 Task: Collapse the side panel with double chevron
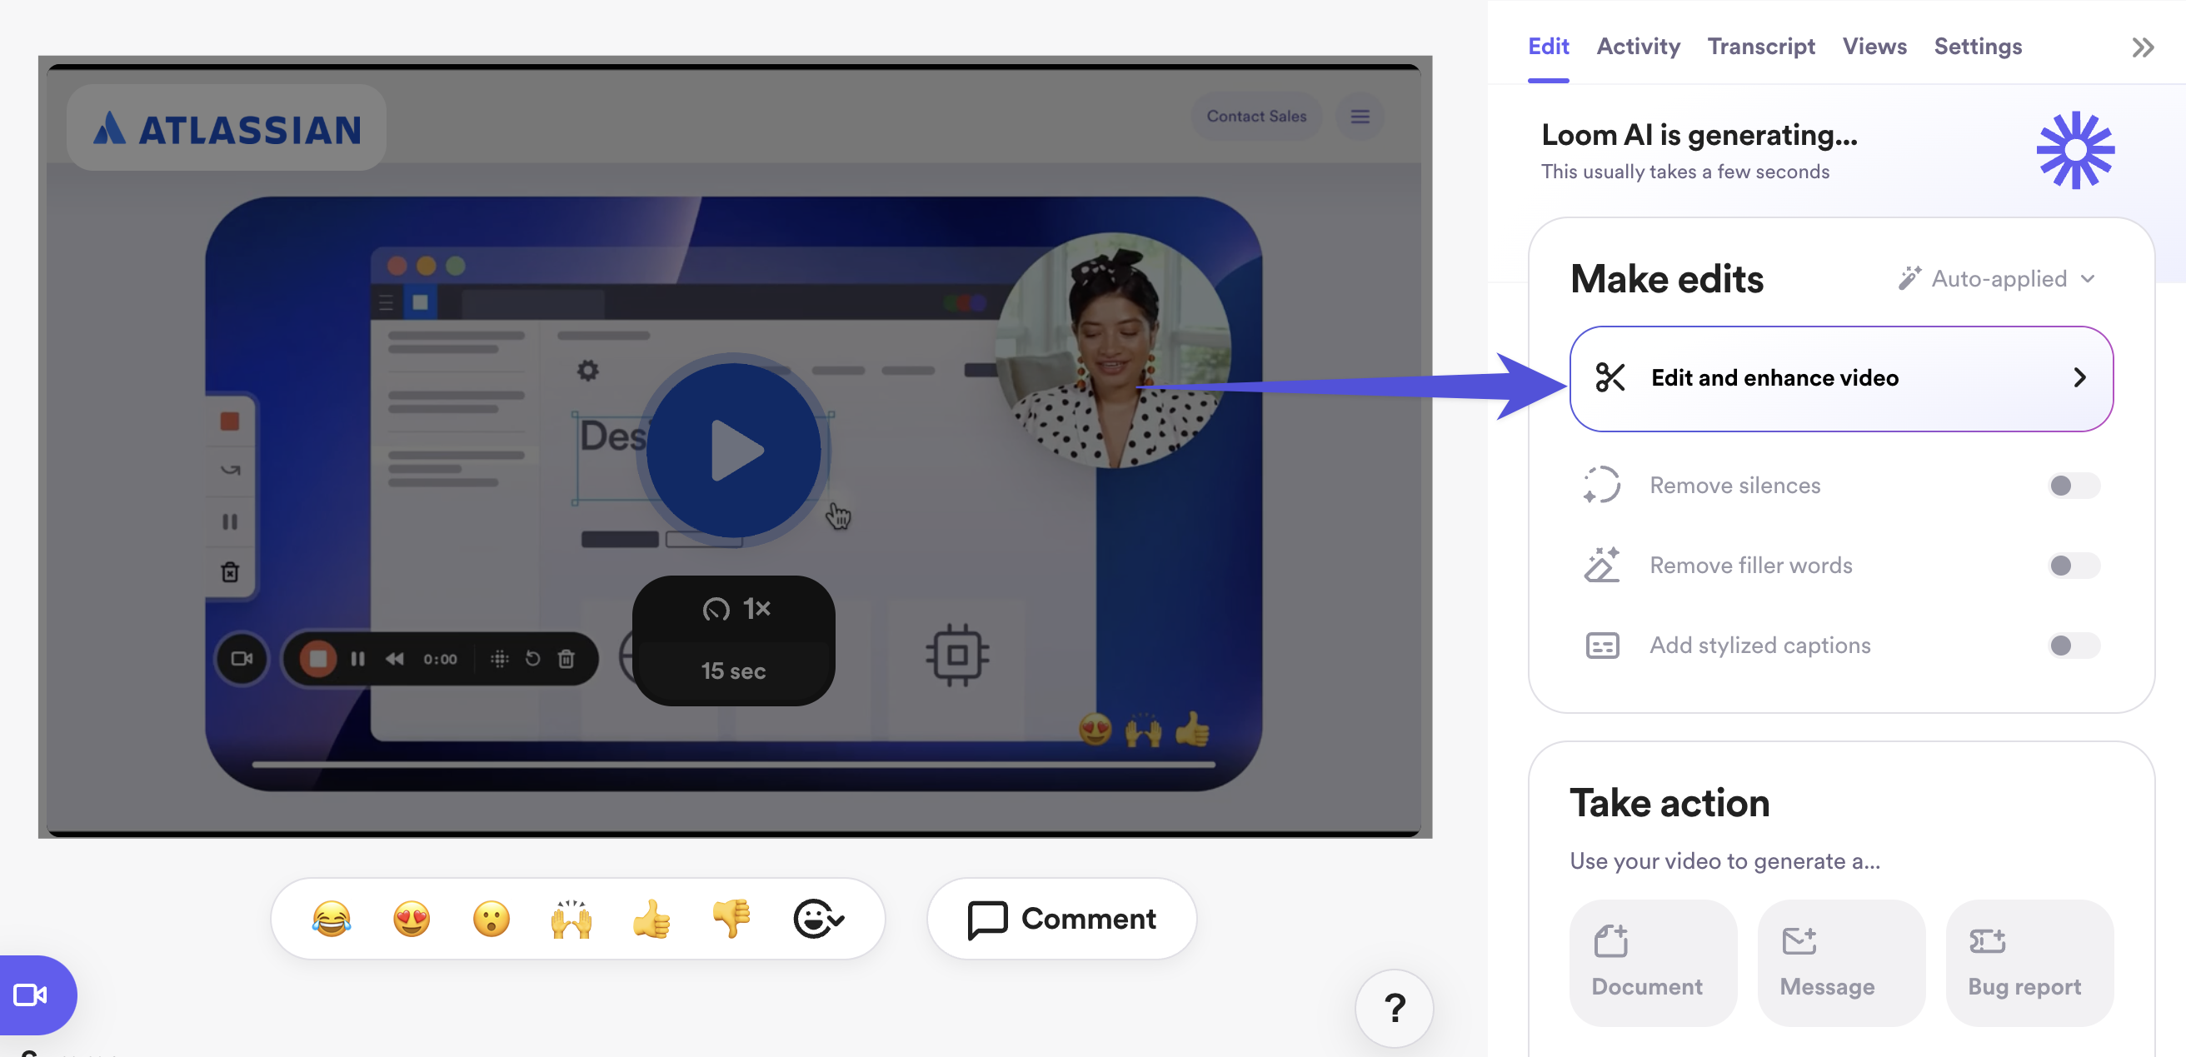[x=2142, y=47]
